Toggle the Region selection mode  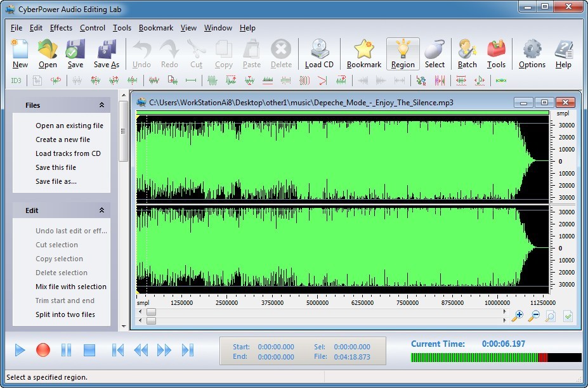click(x=402, y=53)
